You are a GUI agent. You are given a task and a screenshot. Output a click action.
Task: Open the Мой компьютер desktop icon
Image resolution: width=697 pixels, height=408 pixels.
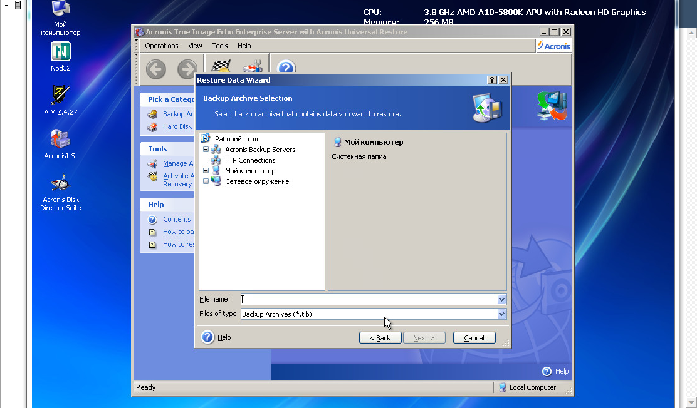click(60, 18)
